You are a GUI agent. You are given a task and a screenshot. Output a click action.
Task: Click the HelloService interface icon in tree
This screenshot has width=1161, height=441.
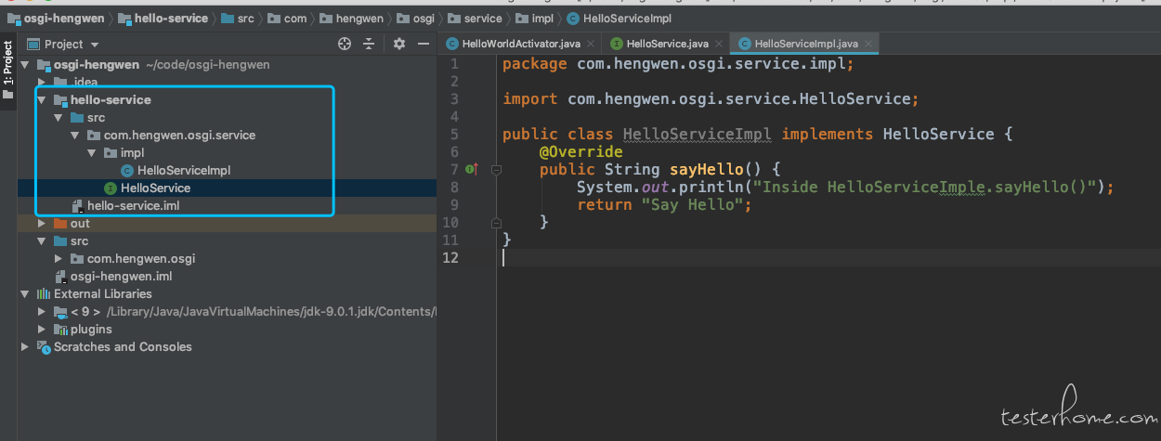coord(111,188)
